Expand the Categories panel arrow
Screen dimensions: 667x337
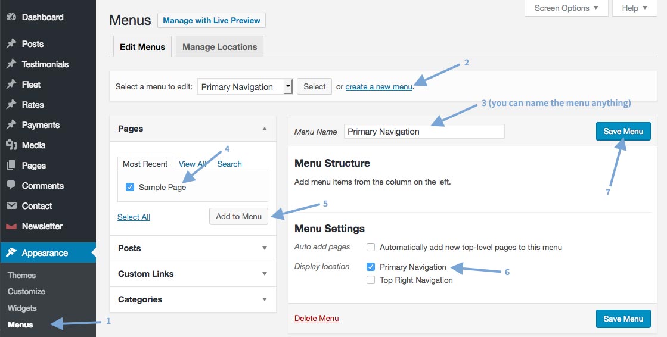point(265,299)
